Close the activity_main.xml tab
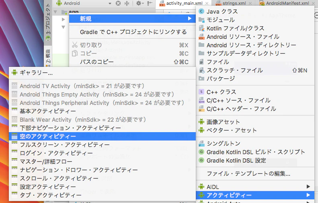Image resolution: width=318 pixels, height=203 pixels. (207, 4)
